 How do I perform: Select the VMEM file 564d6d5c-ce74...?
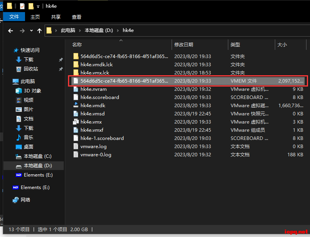point(188,81)
